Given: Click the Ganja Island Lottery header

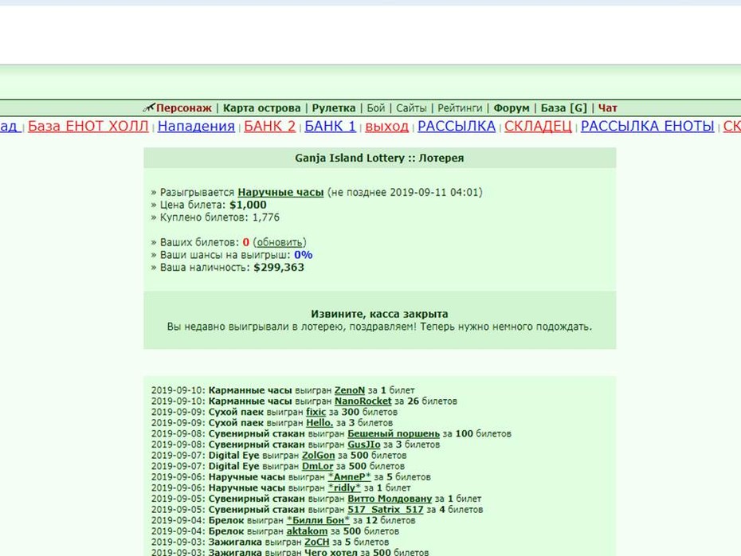Looking at the screenshot, I should click(379, 159).
